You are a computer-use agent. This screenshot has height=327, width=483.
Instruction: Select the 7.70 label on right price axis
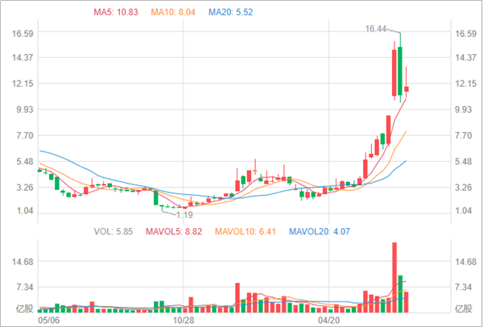point(464,135)
